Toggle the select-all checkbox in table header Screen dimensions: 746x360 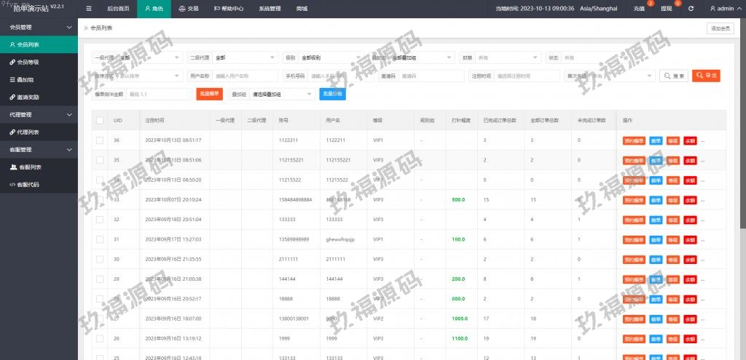pos(100,120)
